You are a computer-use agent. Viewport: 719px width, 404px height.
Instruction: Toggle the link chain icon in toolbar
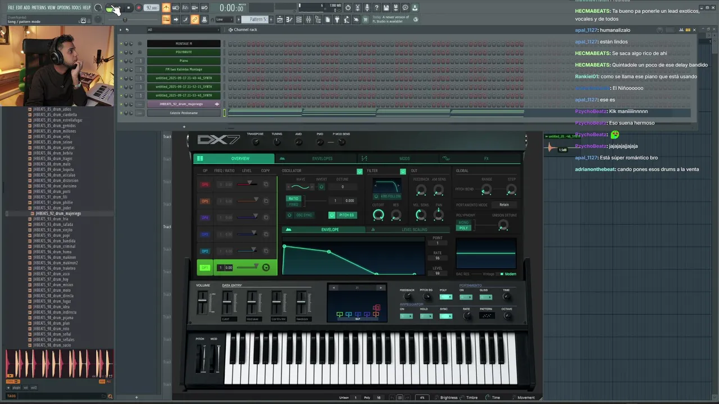194,19
